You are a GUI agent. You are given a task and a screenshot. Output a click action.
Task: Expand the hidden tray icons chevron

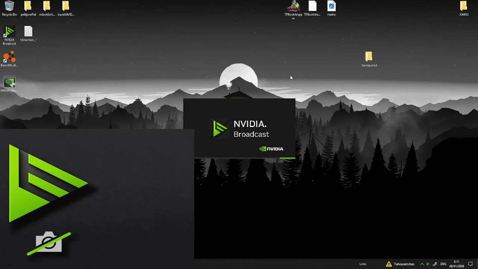pyautogui.click(x=422, y=264)
